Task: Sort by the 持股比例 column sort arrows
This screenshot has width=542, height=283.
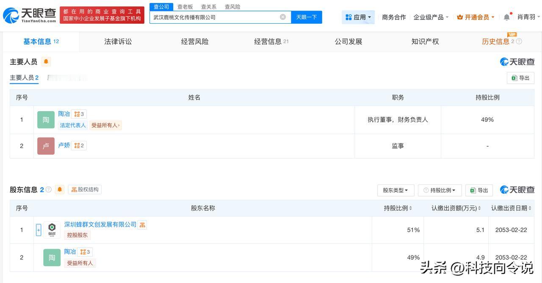Action: (x=410, y=208)
